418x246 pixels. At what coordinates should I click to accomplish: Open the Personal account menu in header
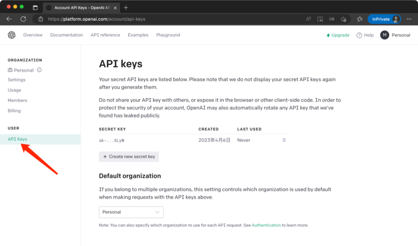[x=395, y=35]
